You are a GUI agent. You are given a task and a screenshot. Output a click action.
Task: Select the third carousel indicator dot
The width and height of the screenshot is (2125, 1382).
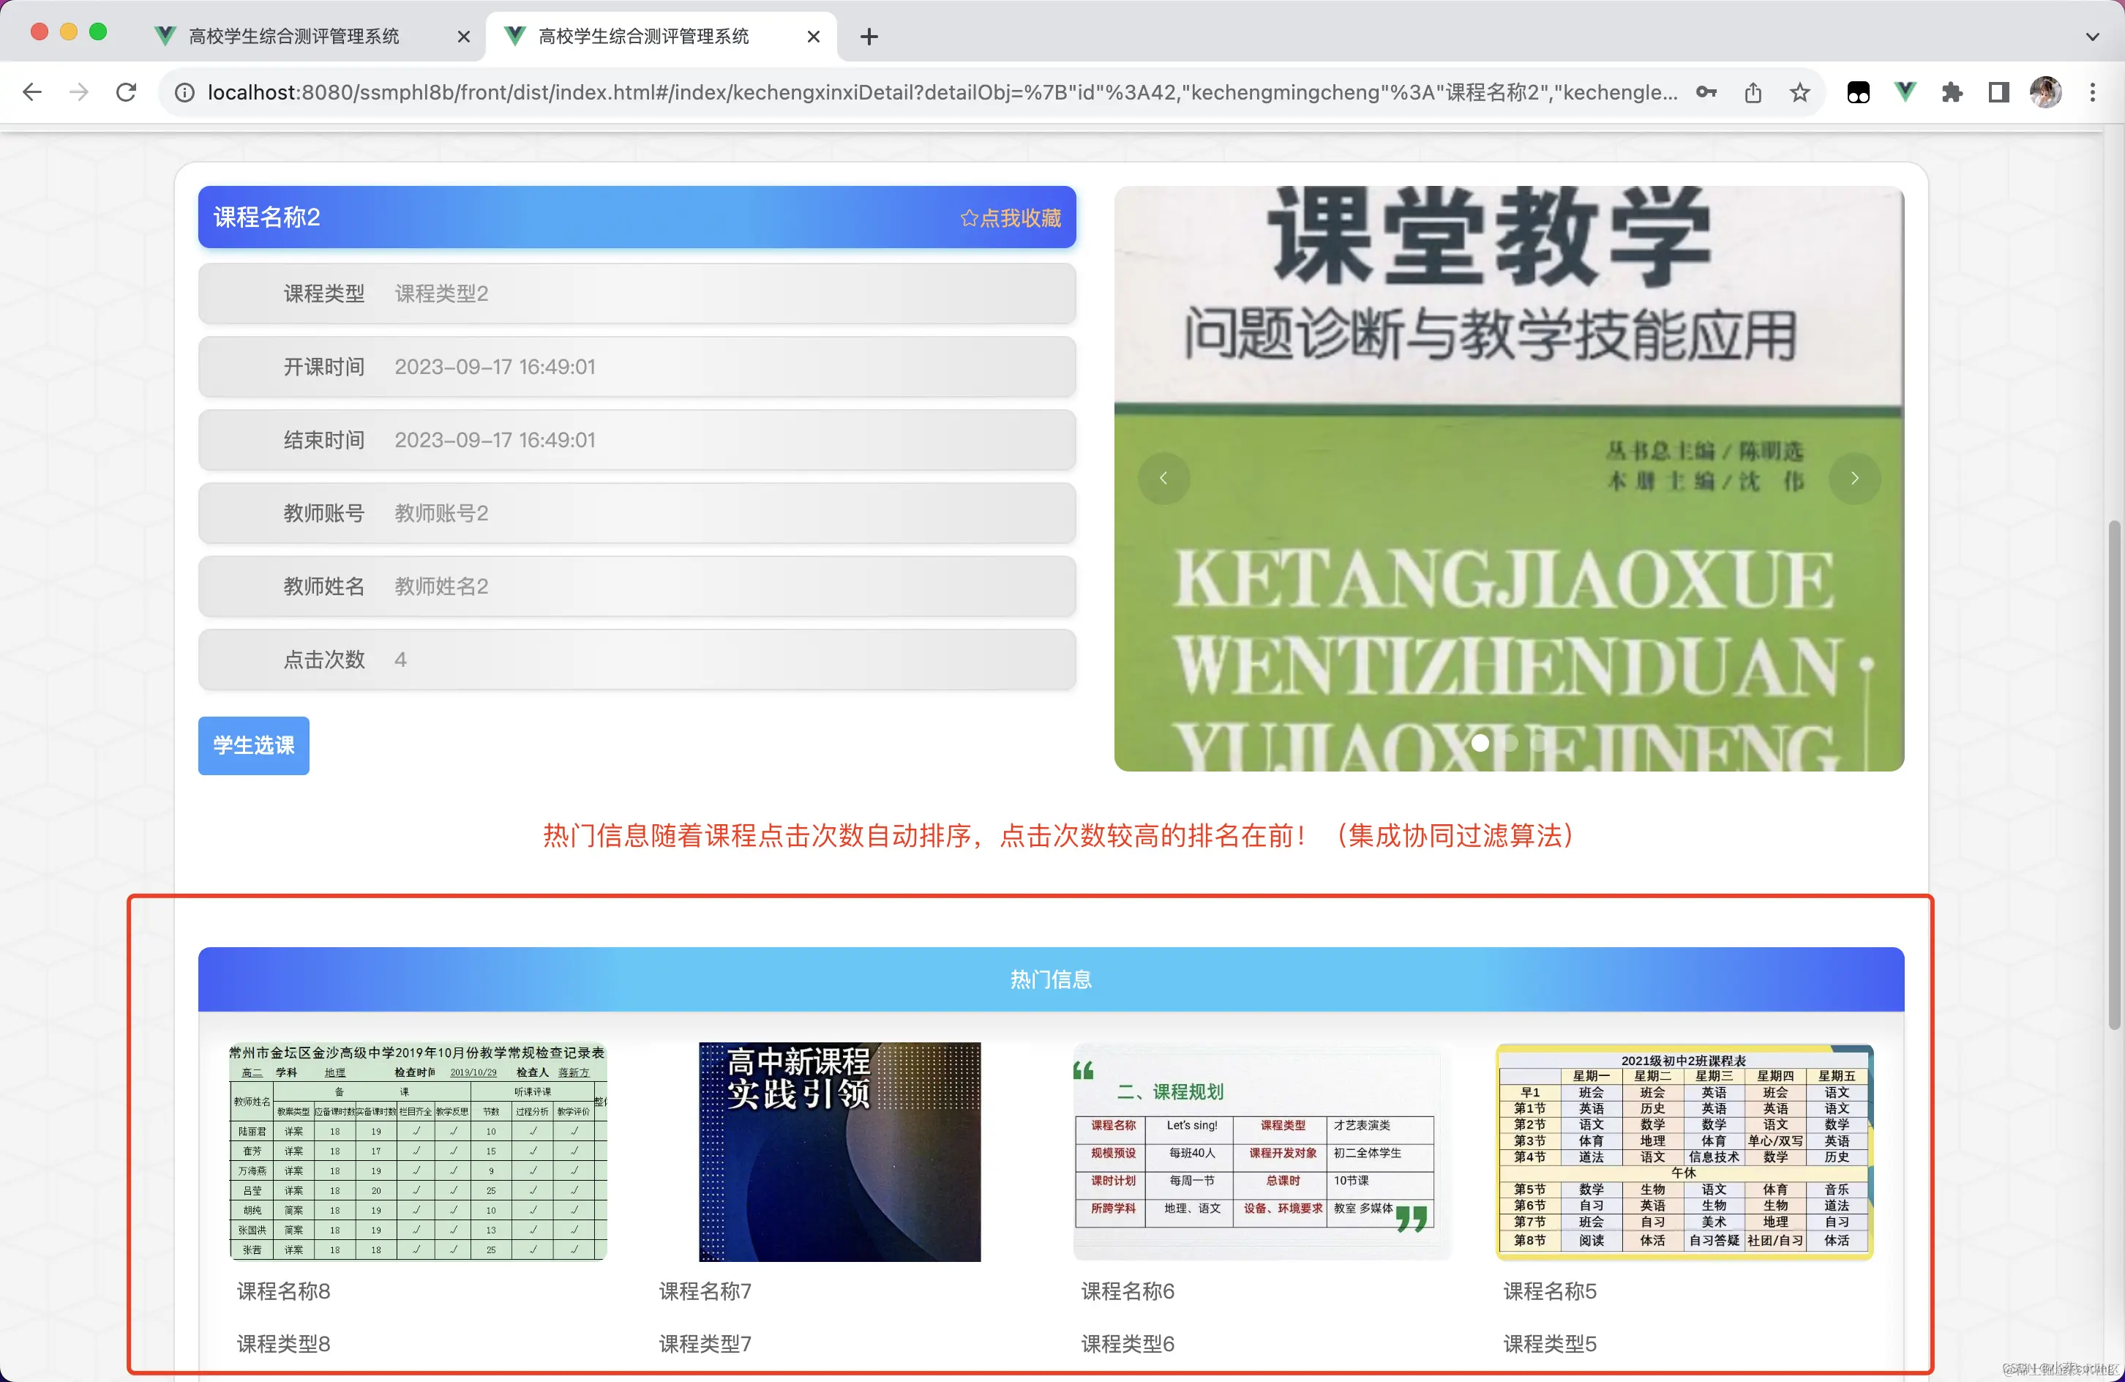(1540, 743)
